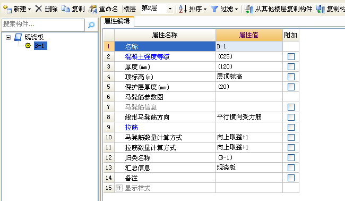Click the 保护层厚度 value (20)
345x201 pixels.
click(249, 87)
